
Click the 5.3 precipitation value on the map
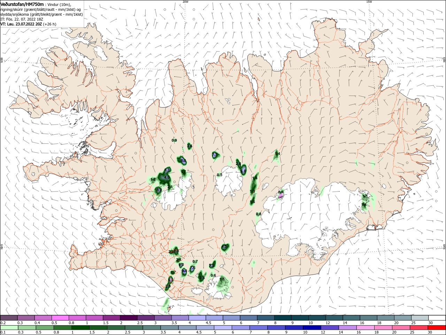167,170
